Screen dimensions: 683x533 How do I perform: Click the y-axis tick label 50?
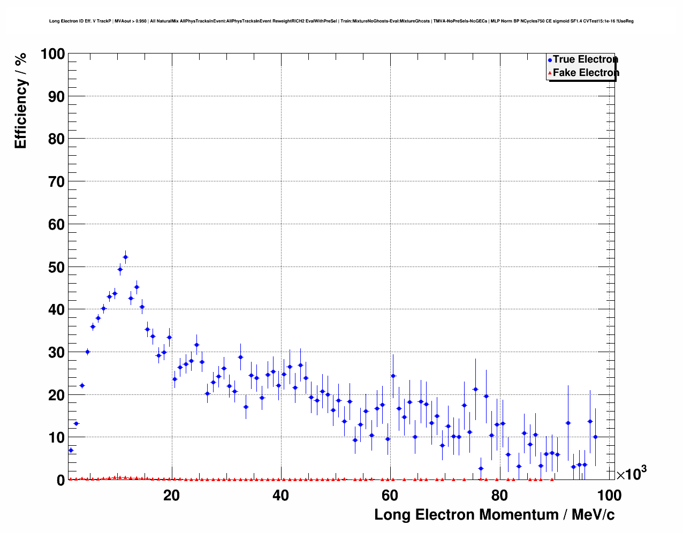pos(56,267)
